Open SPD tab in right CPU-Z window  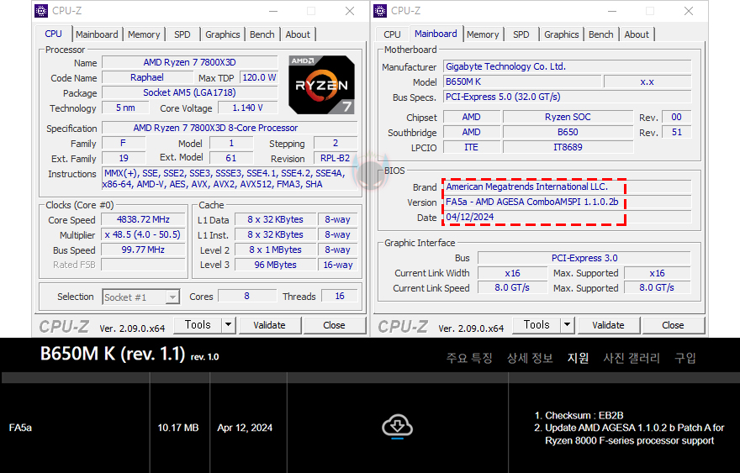521,34
